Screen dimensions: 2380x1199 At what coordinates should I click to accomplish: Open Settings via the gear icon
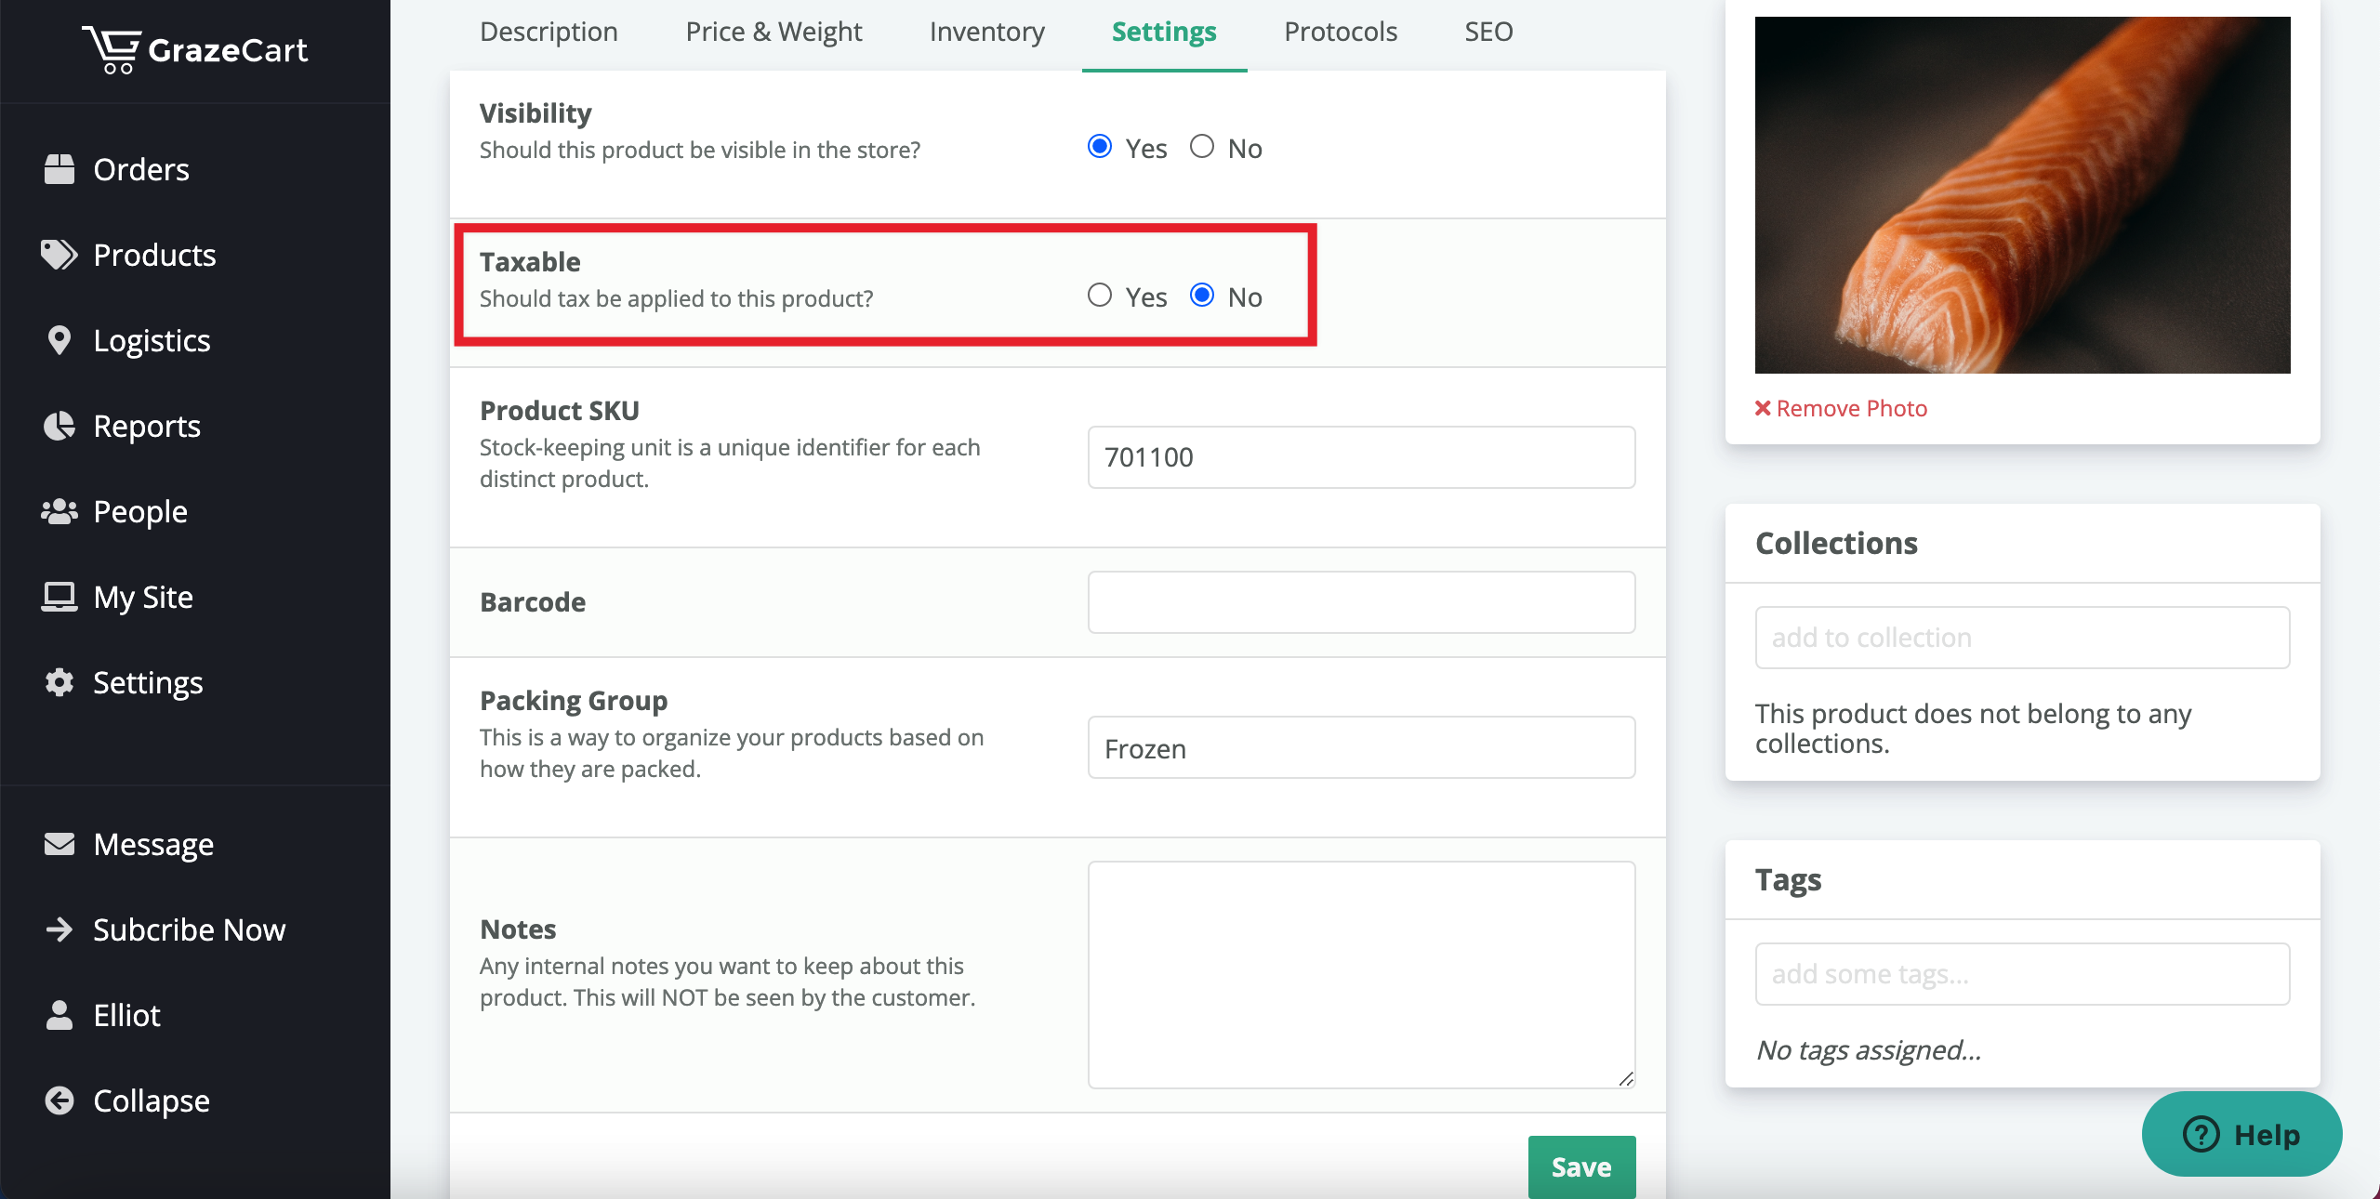click(59, 682)
